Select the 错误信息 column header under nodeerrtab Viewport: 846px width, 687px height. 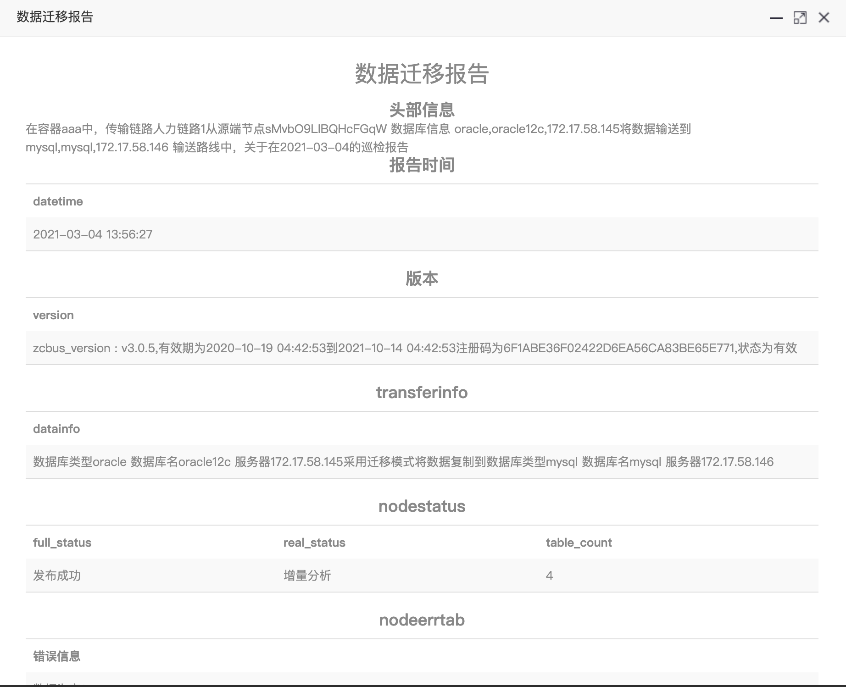click(x=57, y=656)
